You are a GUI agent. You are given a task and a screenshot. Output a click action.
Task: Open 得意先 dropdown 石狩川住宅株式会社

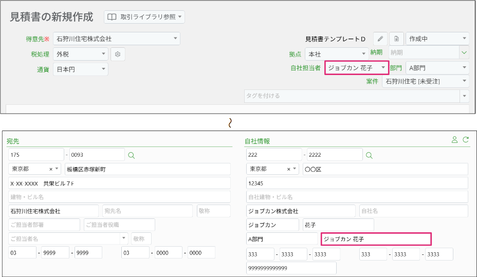point(117,39)
